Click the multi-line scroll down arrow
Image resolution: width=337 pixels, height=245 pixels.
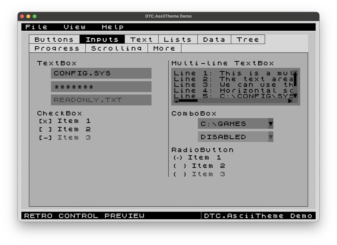[x=295, y=96]
